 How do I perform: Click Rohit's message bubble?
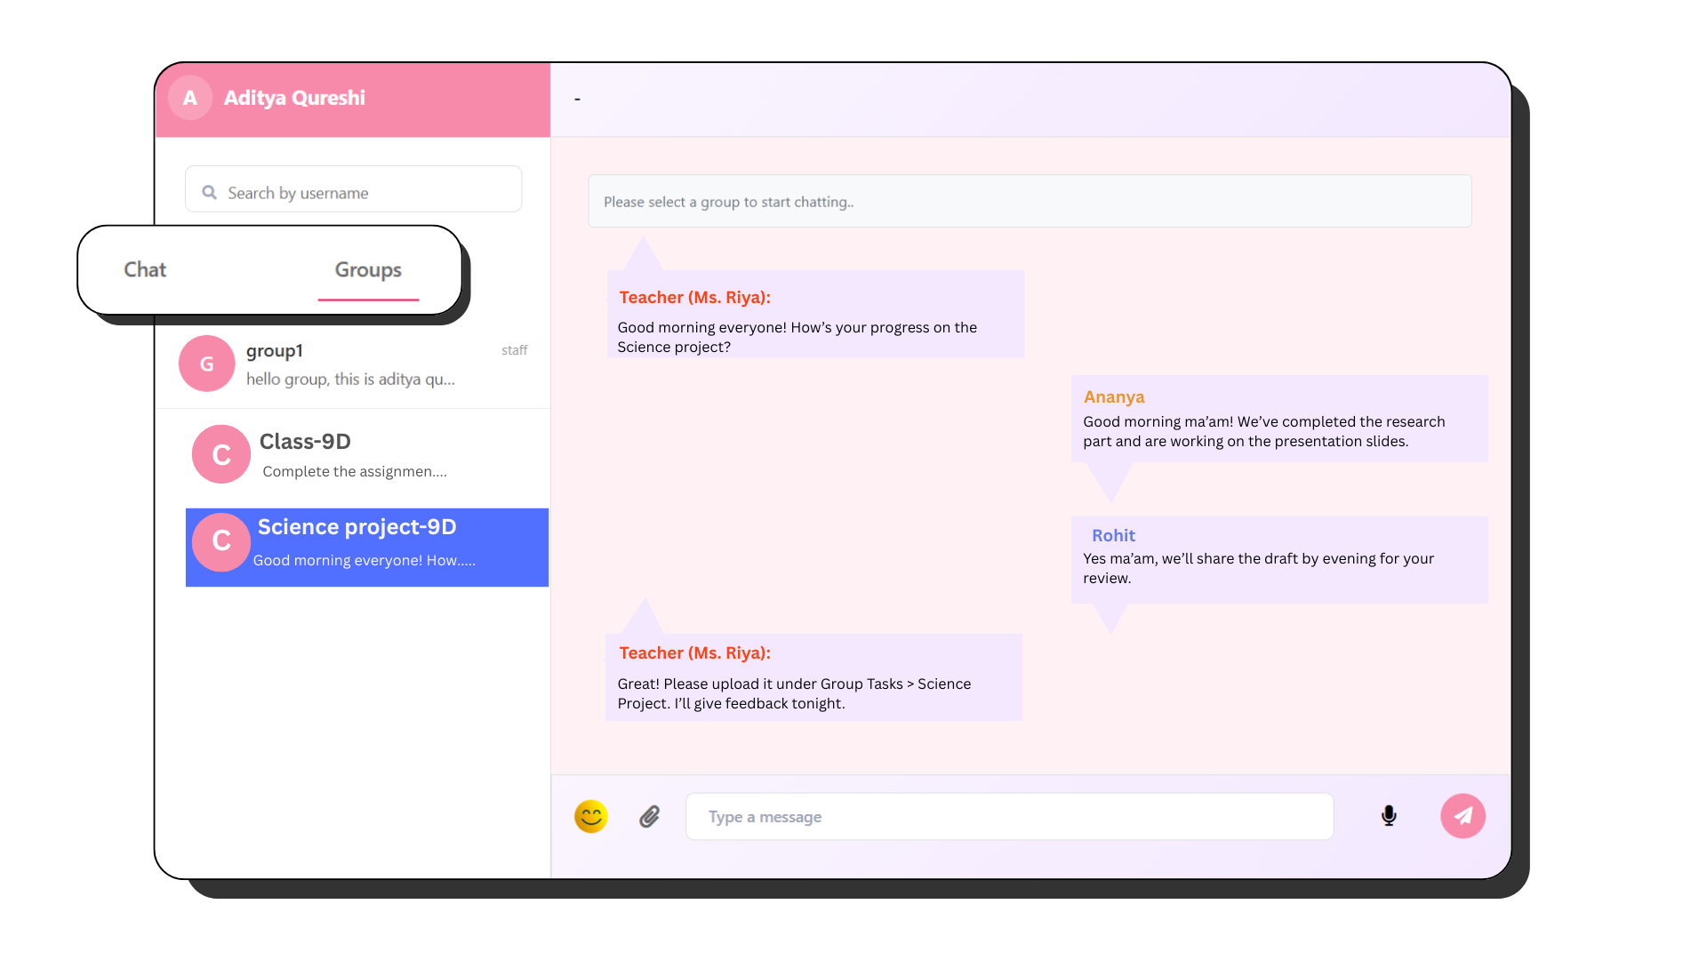(x=1278, y=559)
